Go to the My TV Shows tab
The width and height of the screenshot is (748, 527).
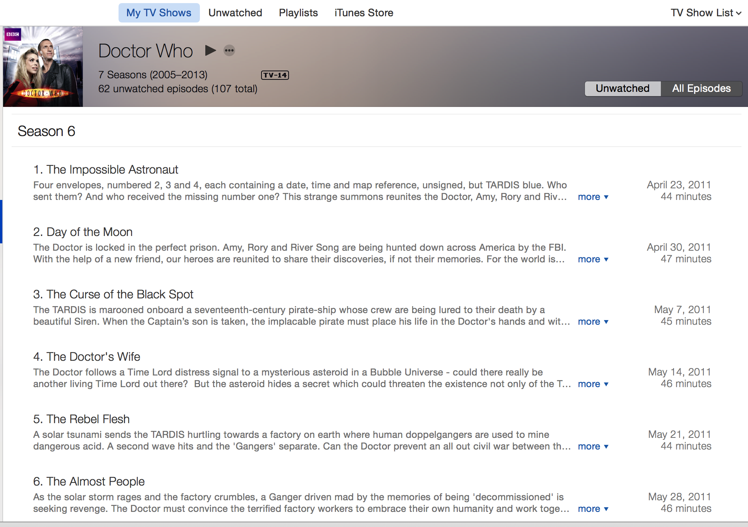pos(159,13)
